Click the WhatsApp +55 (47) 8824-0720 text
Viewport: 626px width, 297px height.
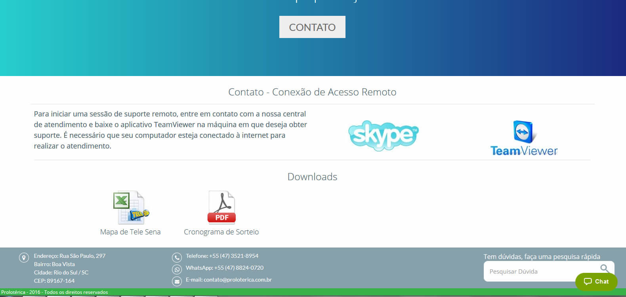pyautogui.click(x=225, y=268)
